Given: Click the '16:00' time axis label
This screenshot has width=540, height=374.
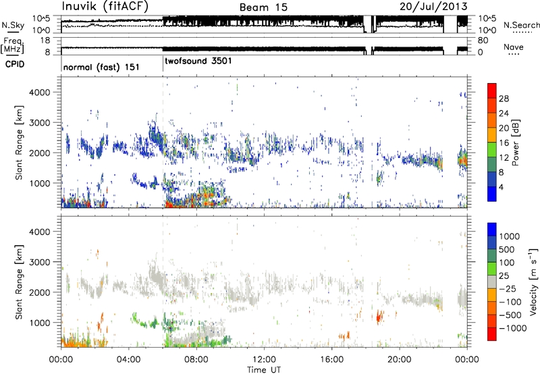Looking at the screenshot, I should click(331, 360).
